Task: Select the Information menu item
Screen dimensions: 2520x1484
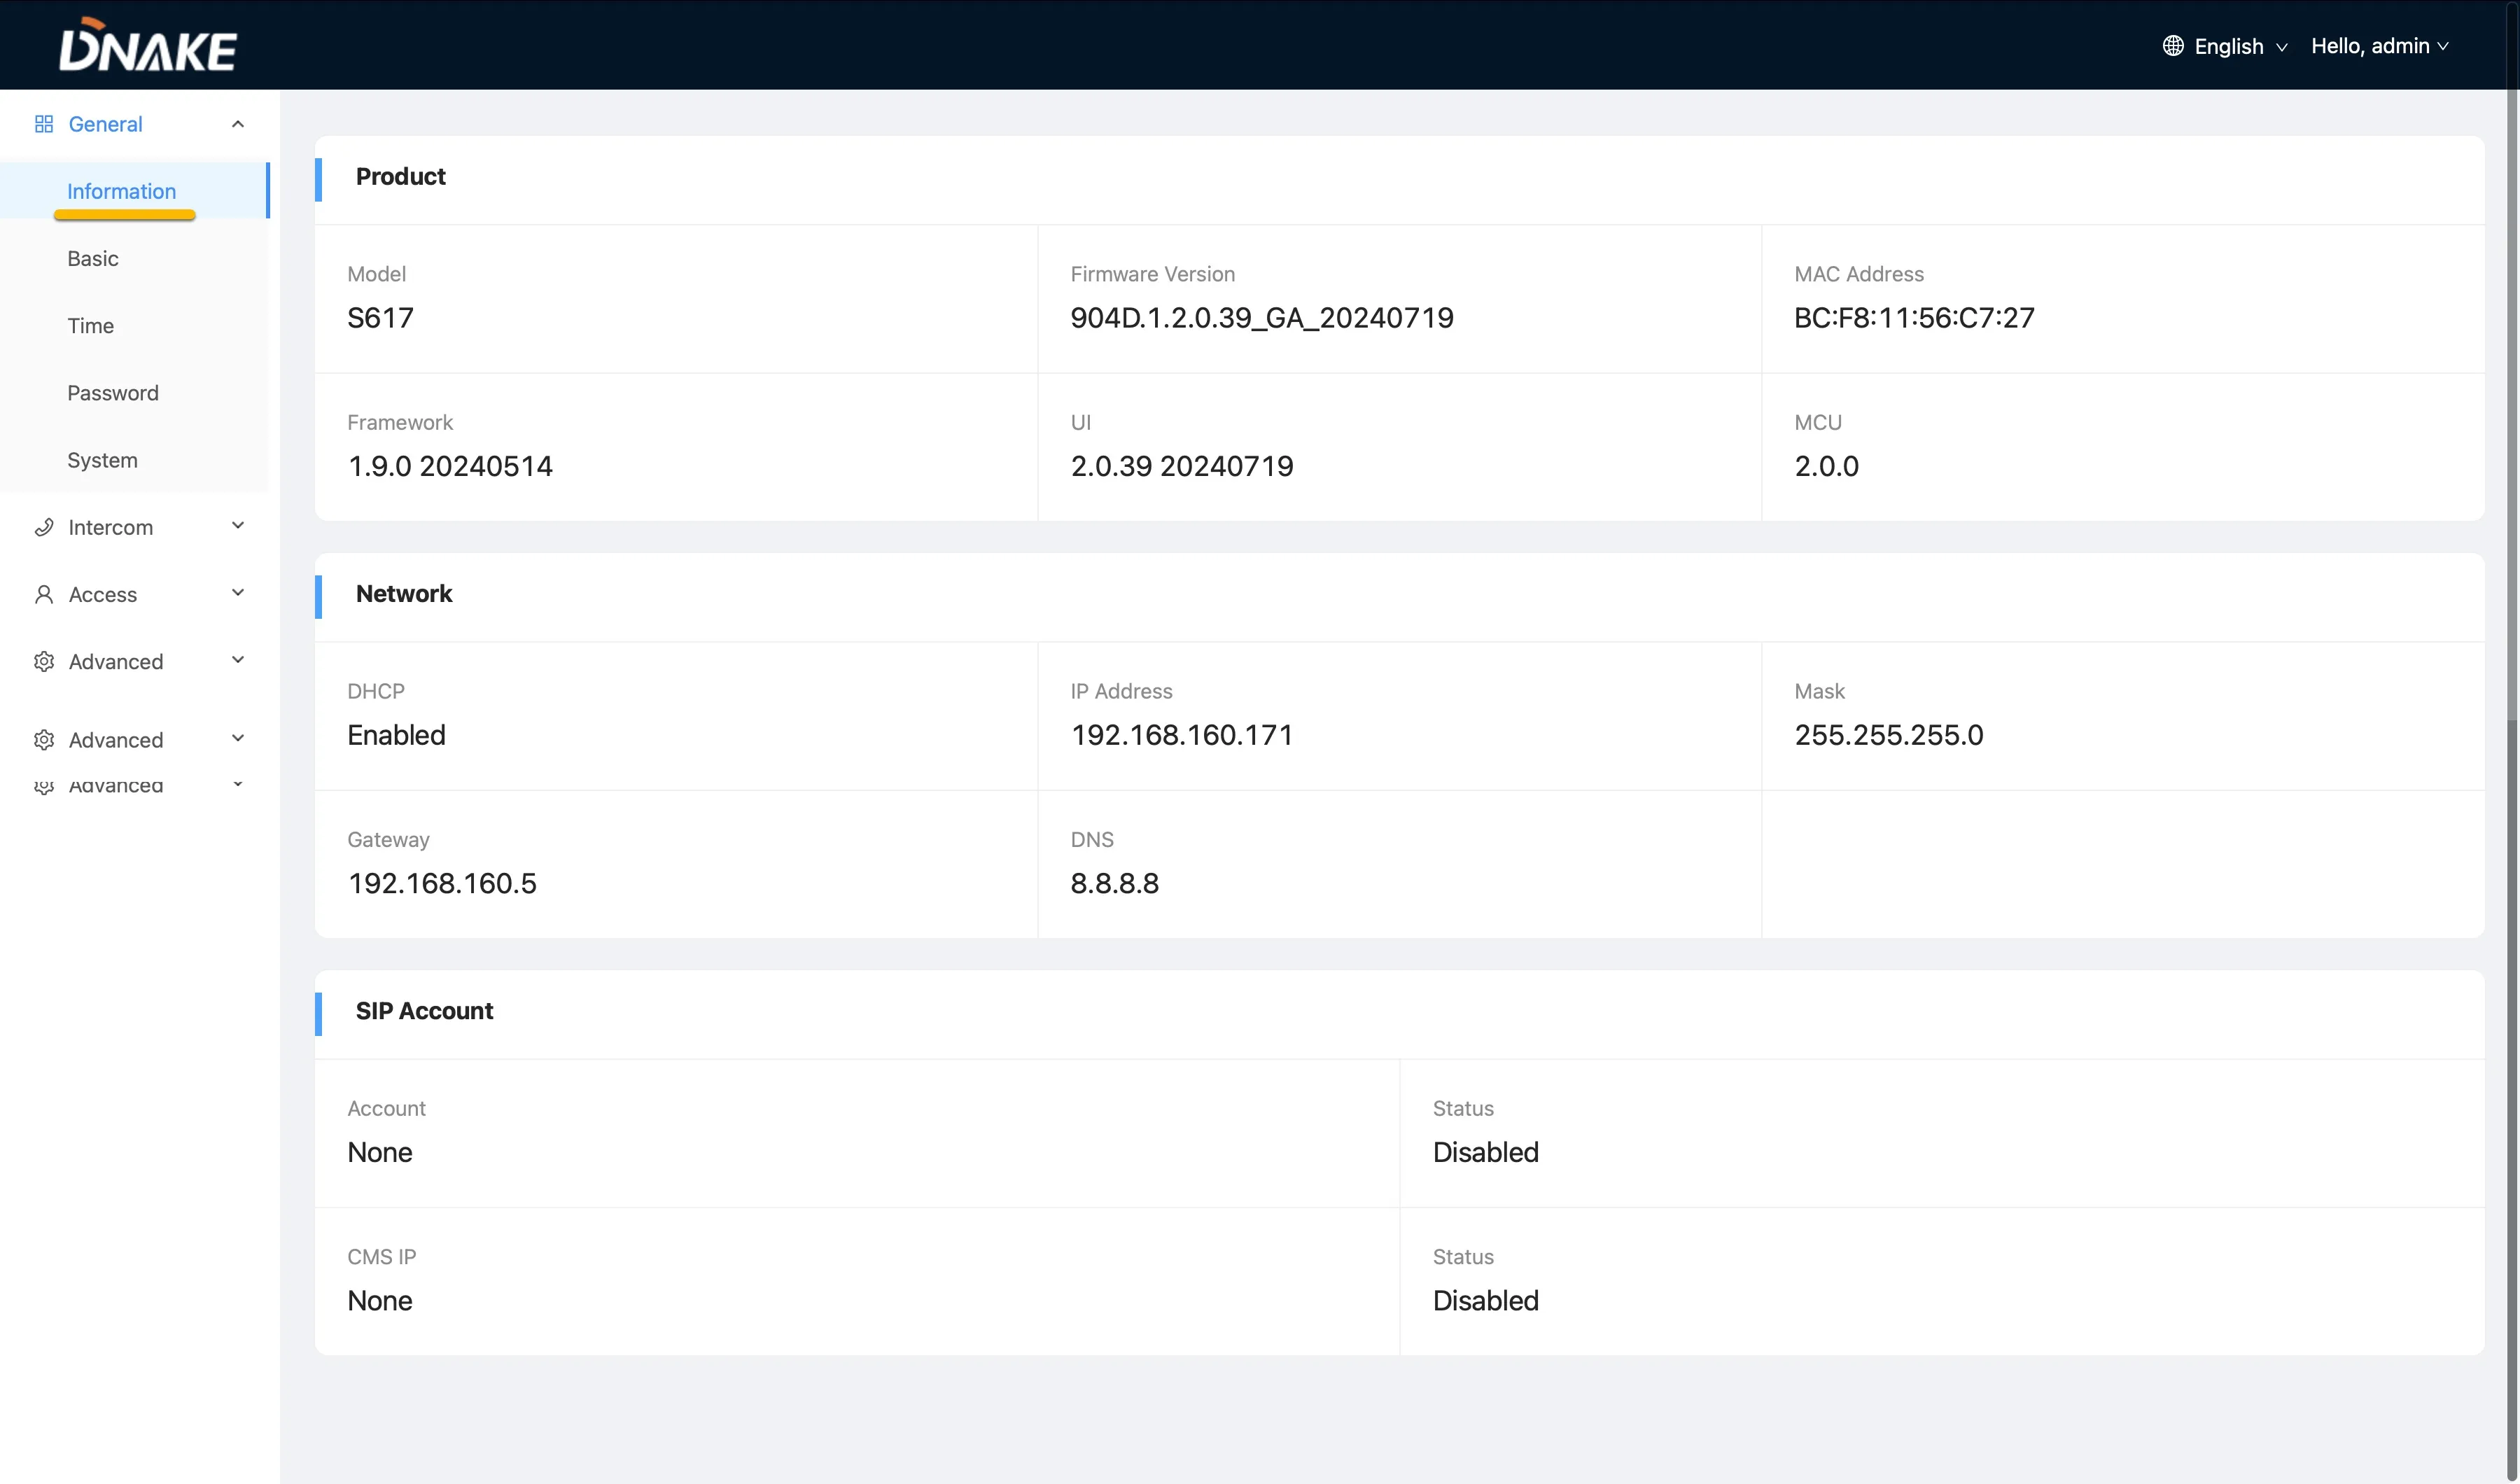Action: pyautogui.click(x=135, y=190)
